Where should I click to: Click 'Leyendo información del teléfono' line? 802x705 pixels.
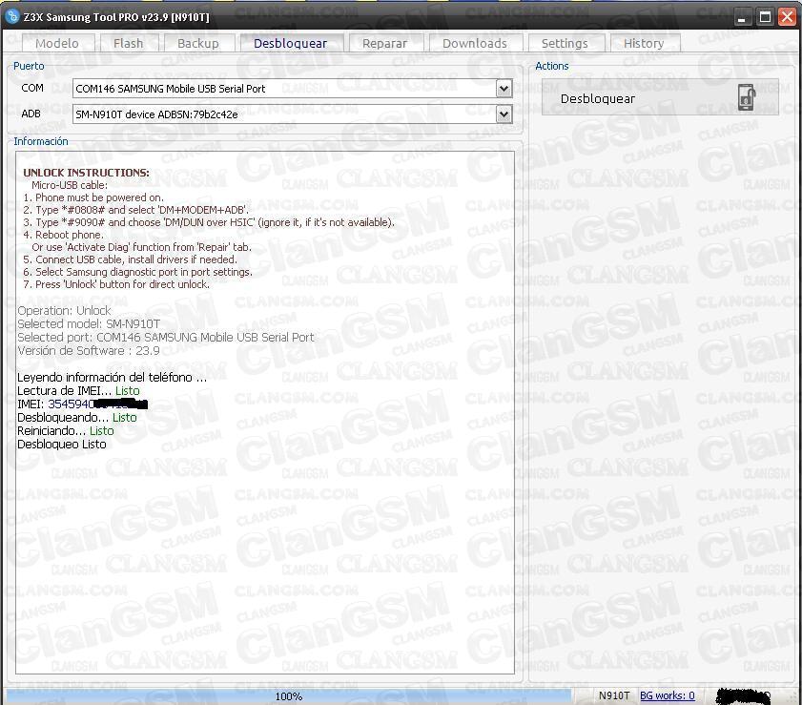112,378
